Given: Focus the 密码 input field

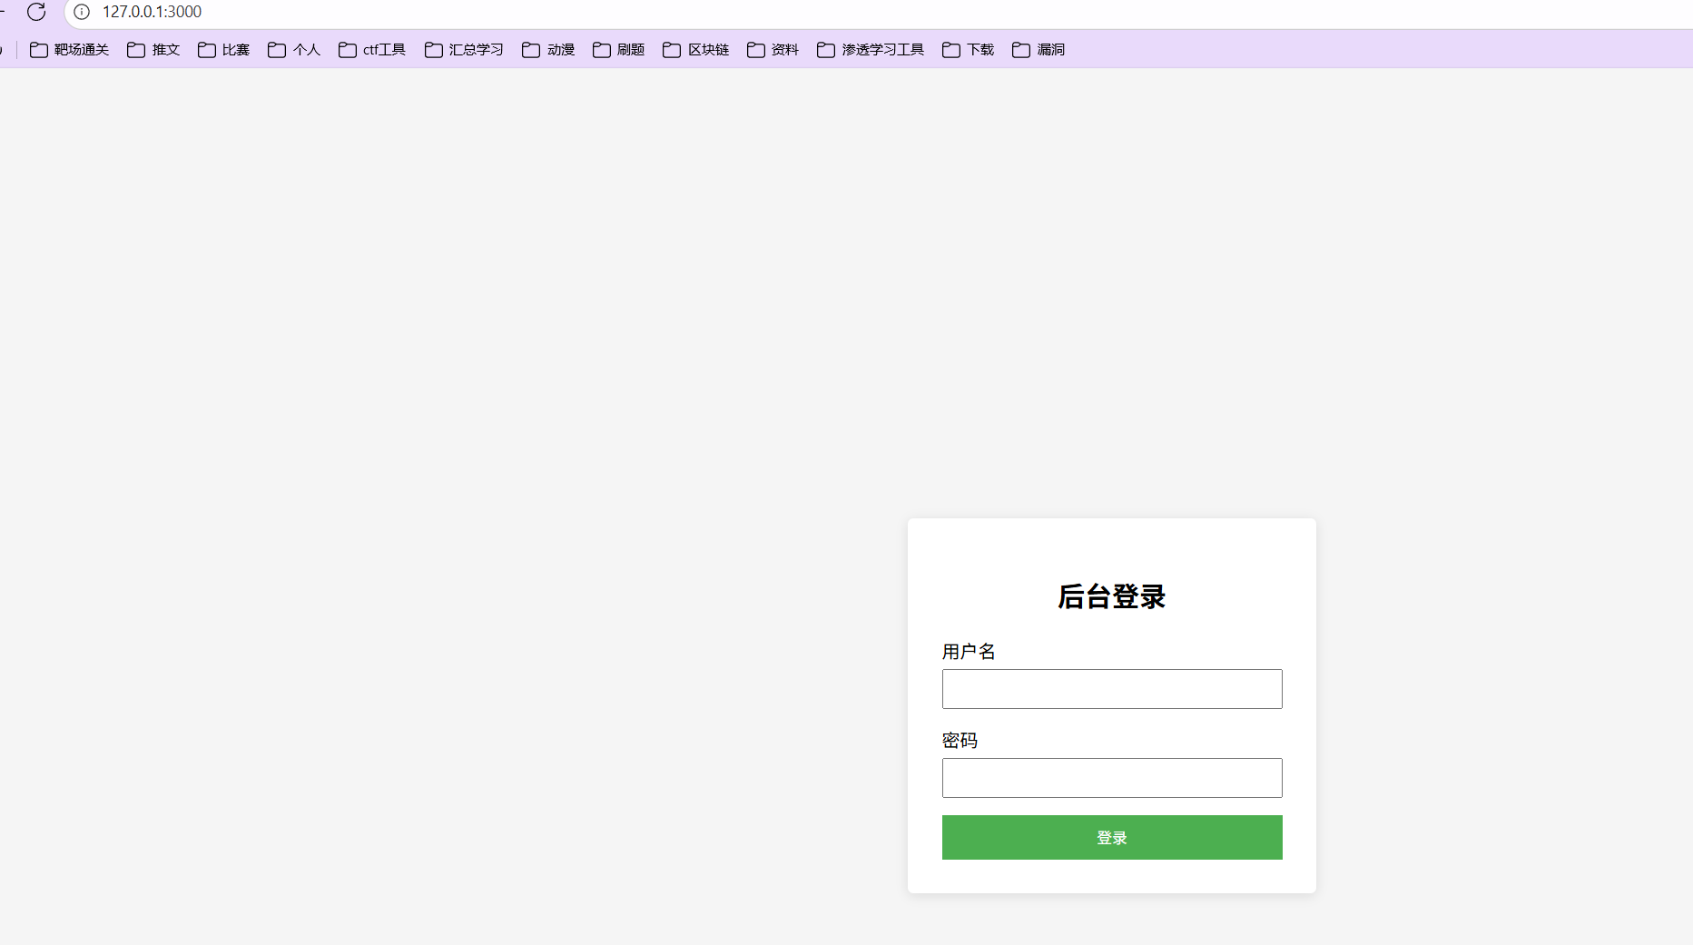Looking at the screenshot, I should [x=1112, y=778].
